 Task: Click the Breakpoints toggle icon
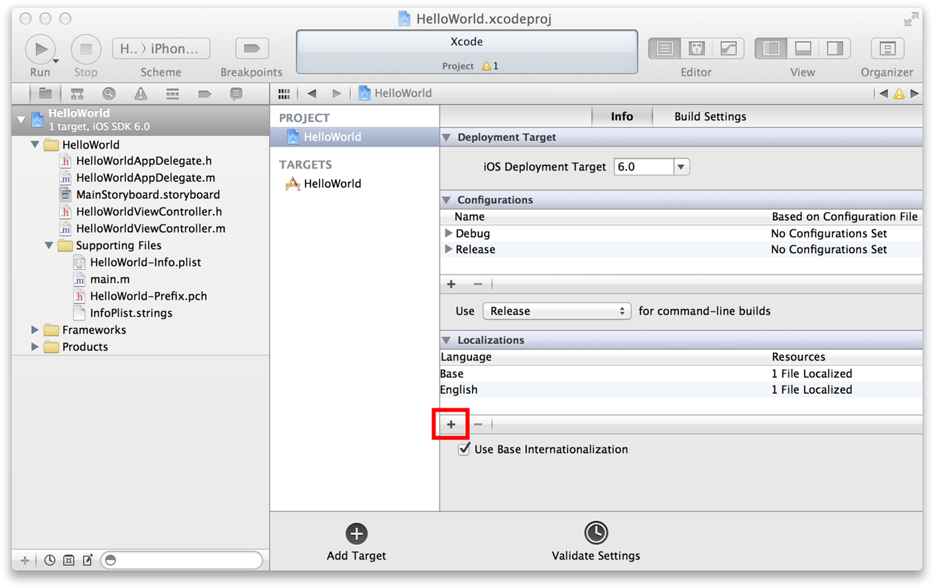[251, 48]
